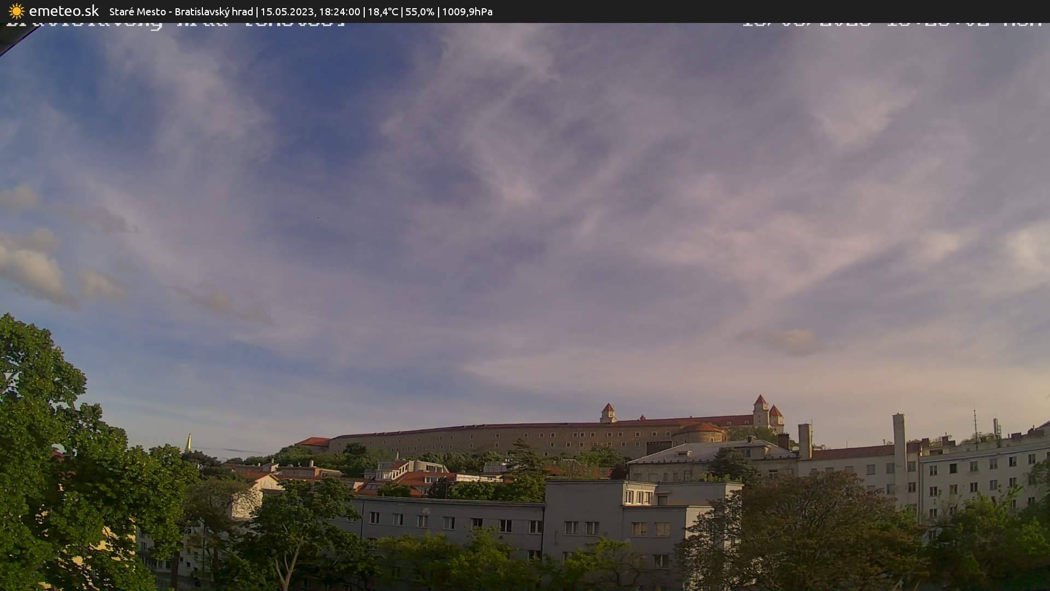Click the golden church spire on the left

[189, 443]
